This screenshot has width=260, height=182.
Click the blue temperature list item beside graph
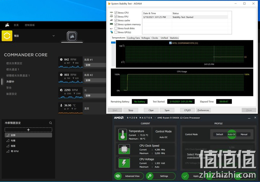(113, 43)
